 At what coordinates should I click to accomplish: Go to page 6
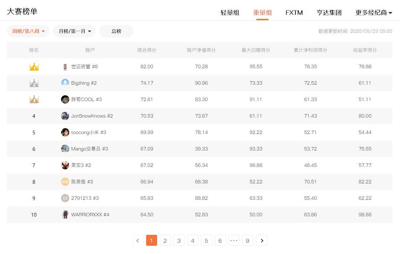[x=220, y=241]
